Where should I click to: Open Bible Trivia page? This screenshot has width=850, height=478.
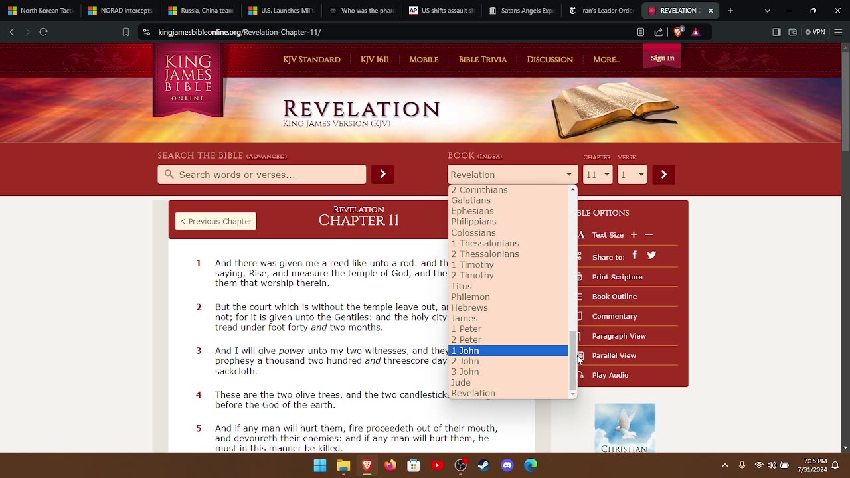pos(483,60)
